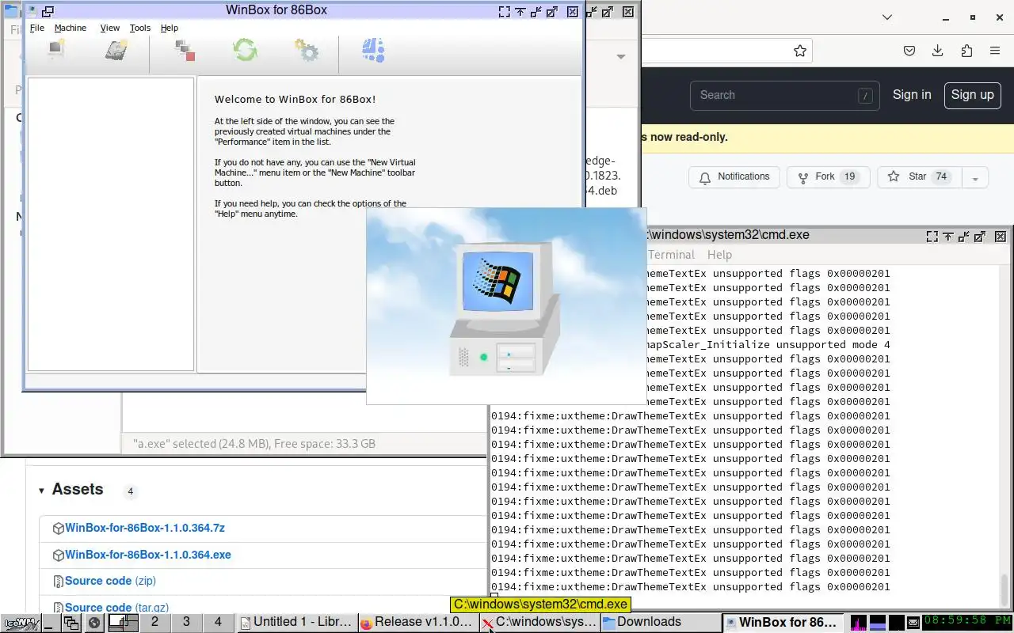The image size is (1014, 633).
Task: Download Source code (zip) asset
Action: click(x=110, y=581)
